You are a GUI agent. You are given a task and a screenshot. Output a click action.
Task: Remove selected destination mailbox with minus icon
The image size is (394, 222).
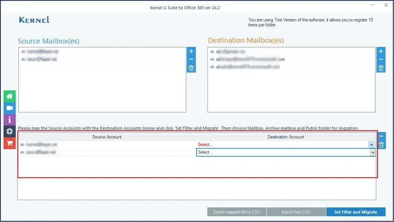click(381, 59)
